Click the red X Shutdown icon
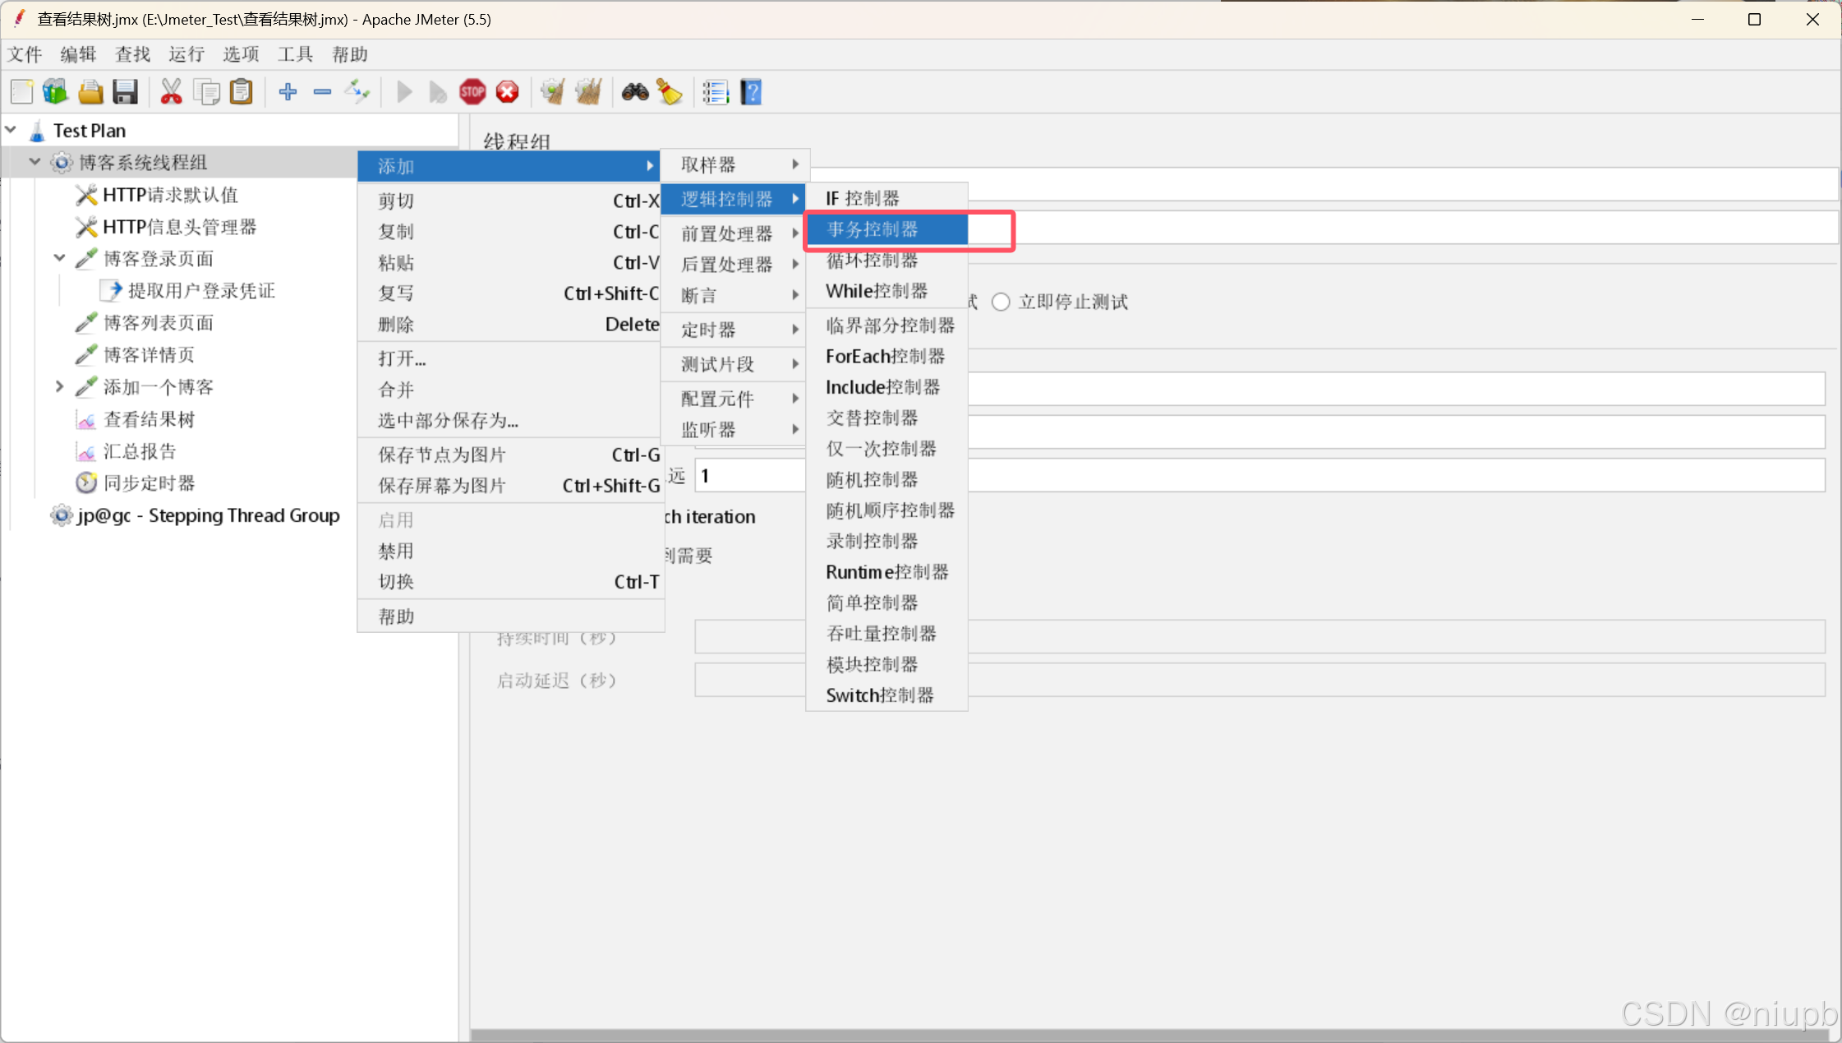 (508, 92)
